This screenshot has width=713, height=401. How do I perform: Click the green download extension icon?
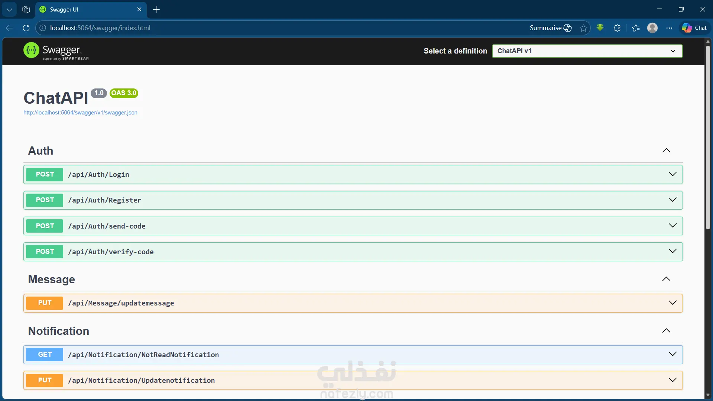600,28
